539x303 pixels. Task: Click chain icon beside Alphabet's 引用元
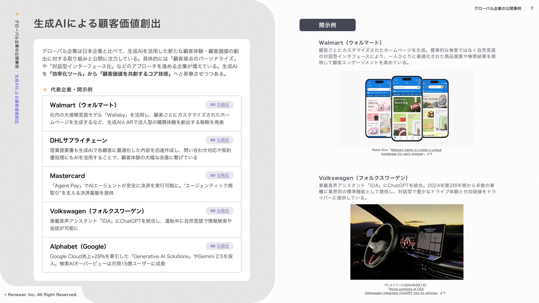tap(213, 246)
